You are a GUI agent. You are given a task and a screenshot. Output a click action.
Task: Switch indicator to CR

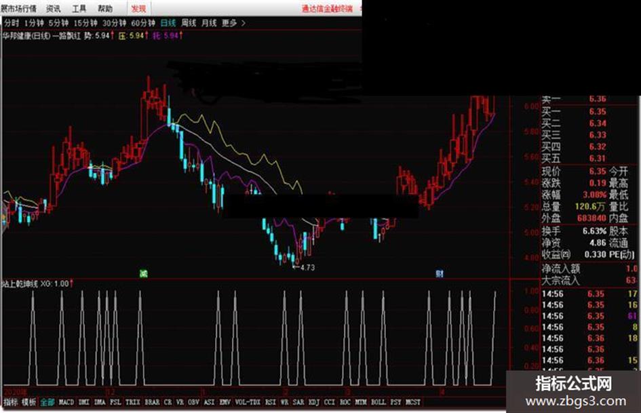pyautogui.click(x=168, y=402)
